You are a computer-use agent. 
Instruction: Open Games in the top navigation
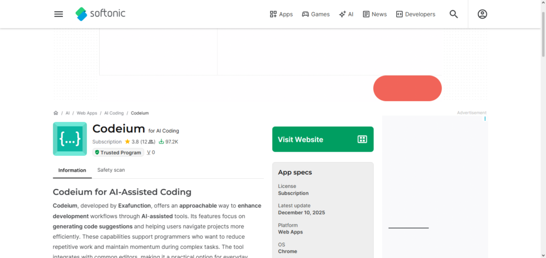(316, 14)
